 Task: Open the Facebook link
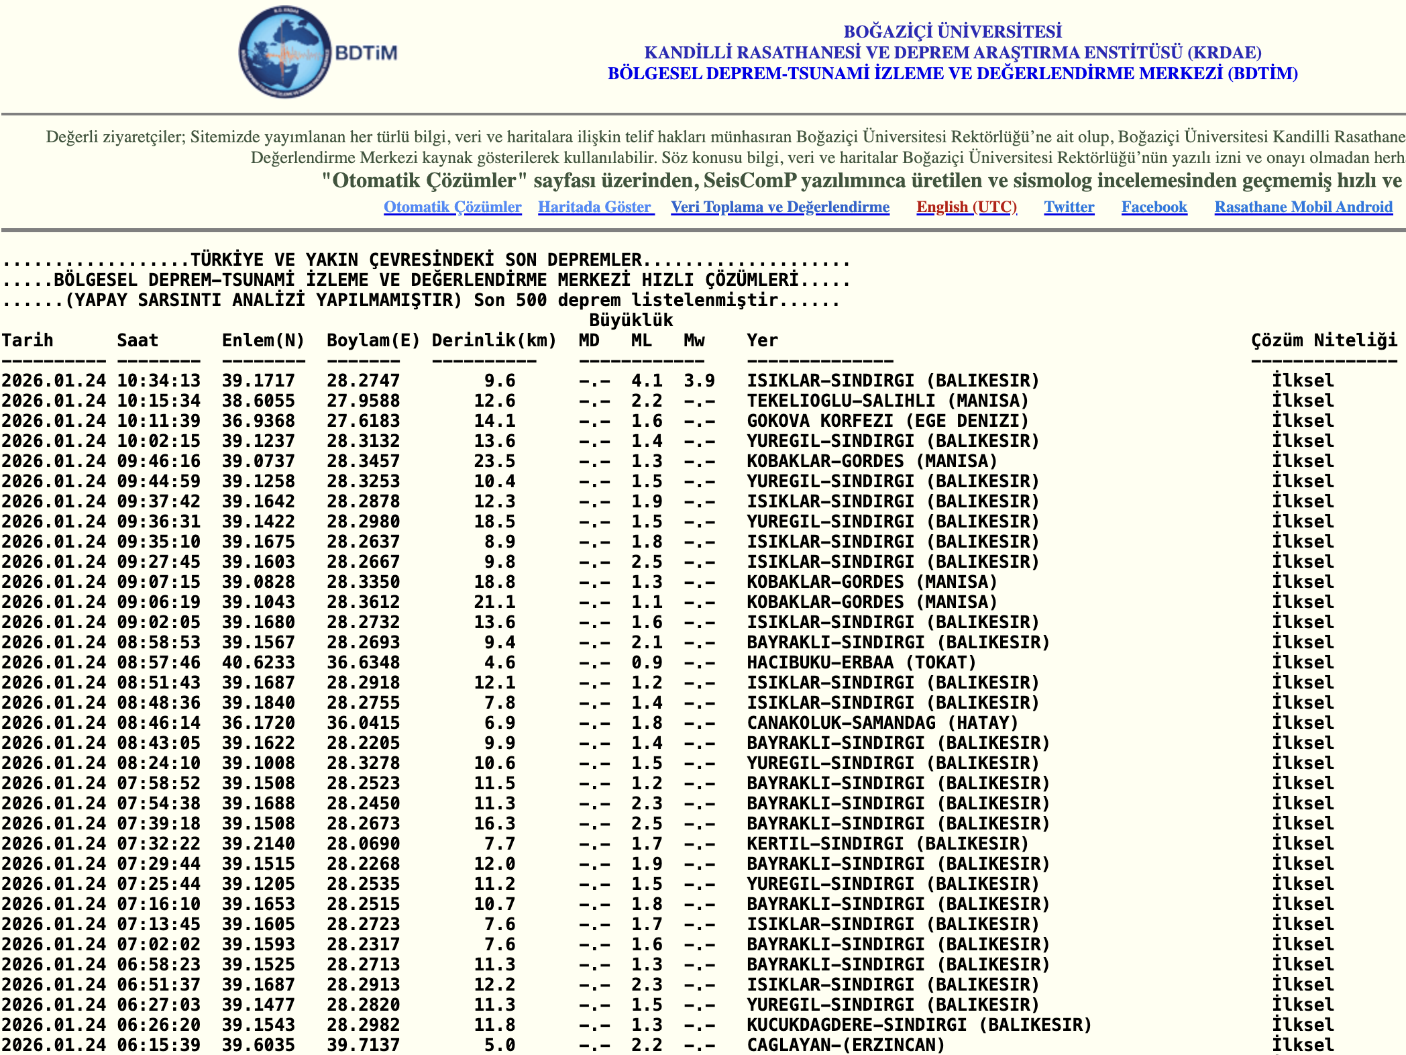point(1154,207)
